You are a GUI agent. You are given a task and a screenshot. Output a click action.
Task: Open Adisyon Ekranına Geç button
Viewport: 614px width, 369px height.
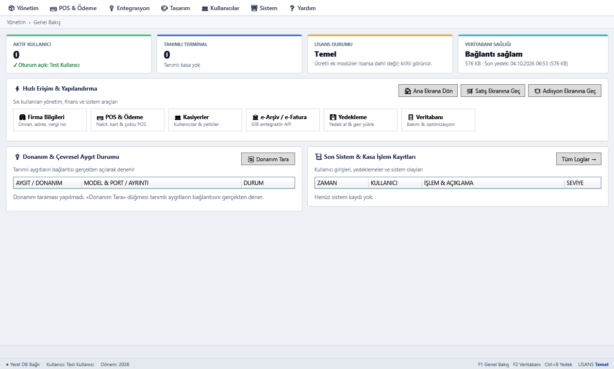pyautogui.click(x=564, y=91)
